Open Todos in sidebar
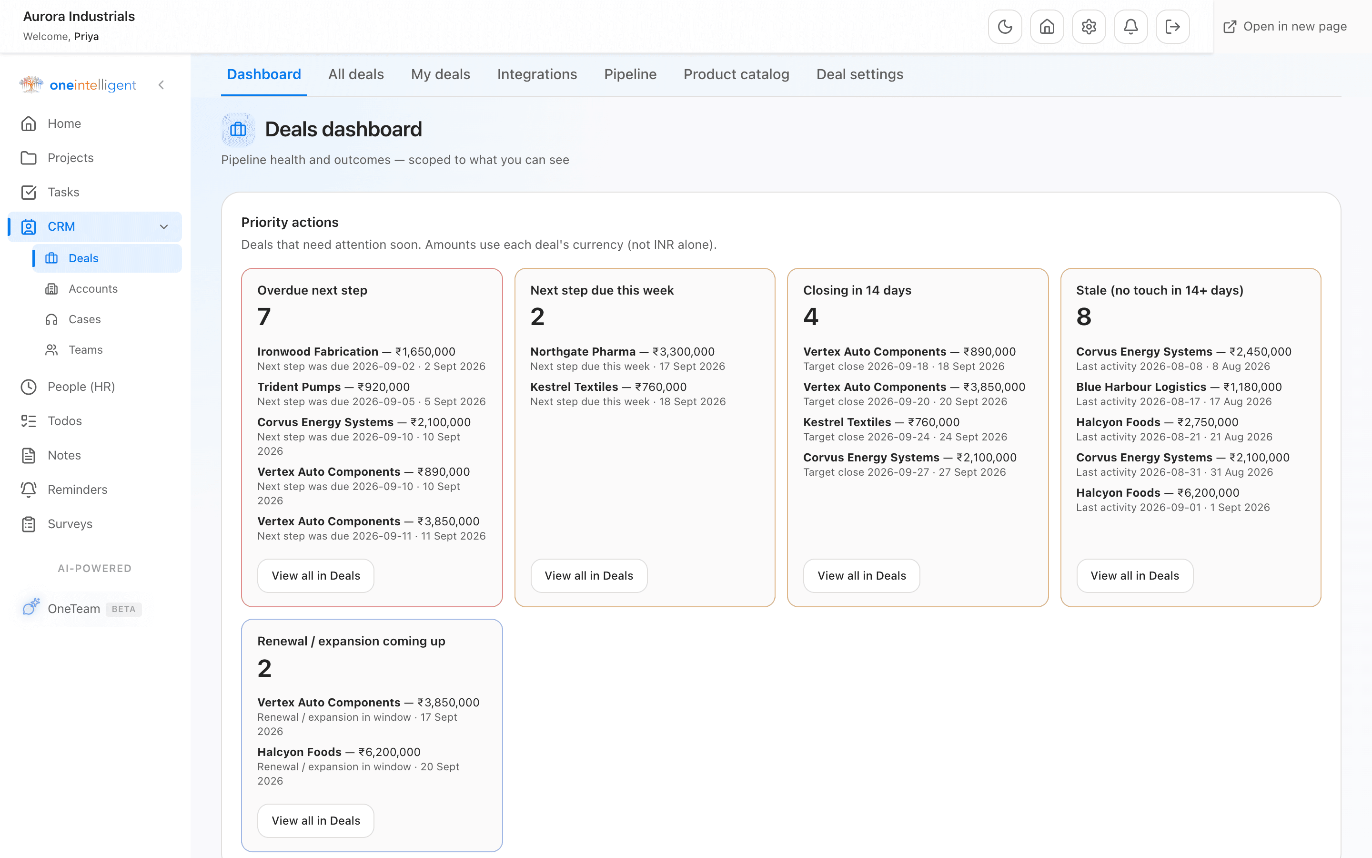This screenshot has width=1372, height=858. [95, 421]
